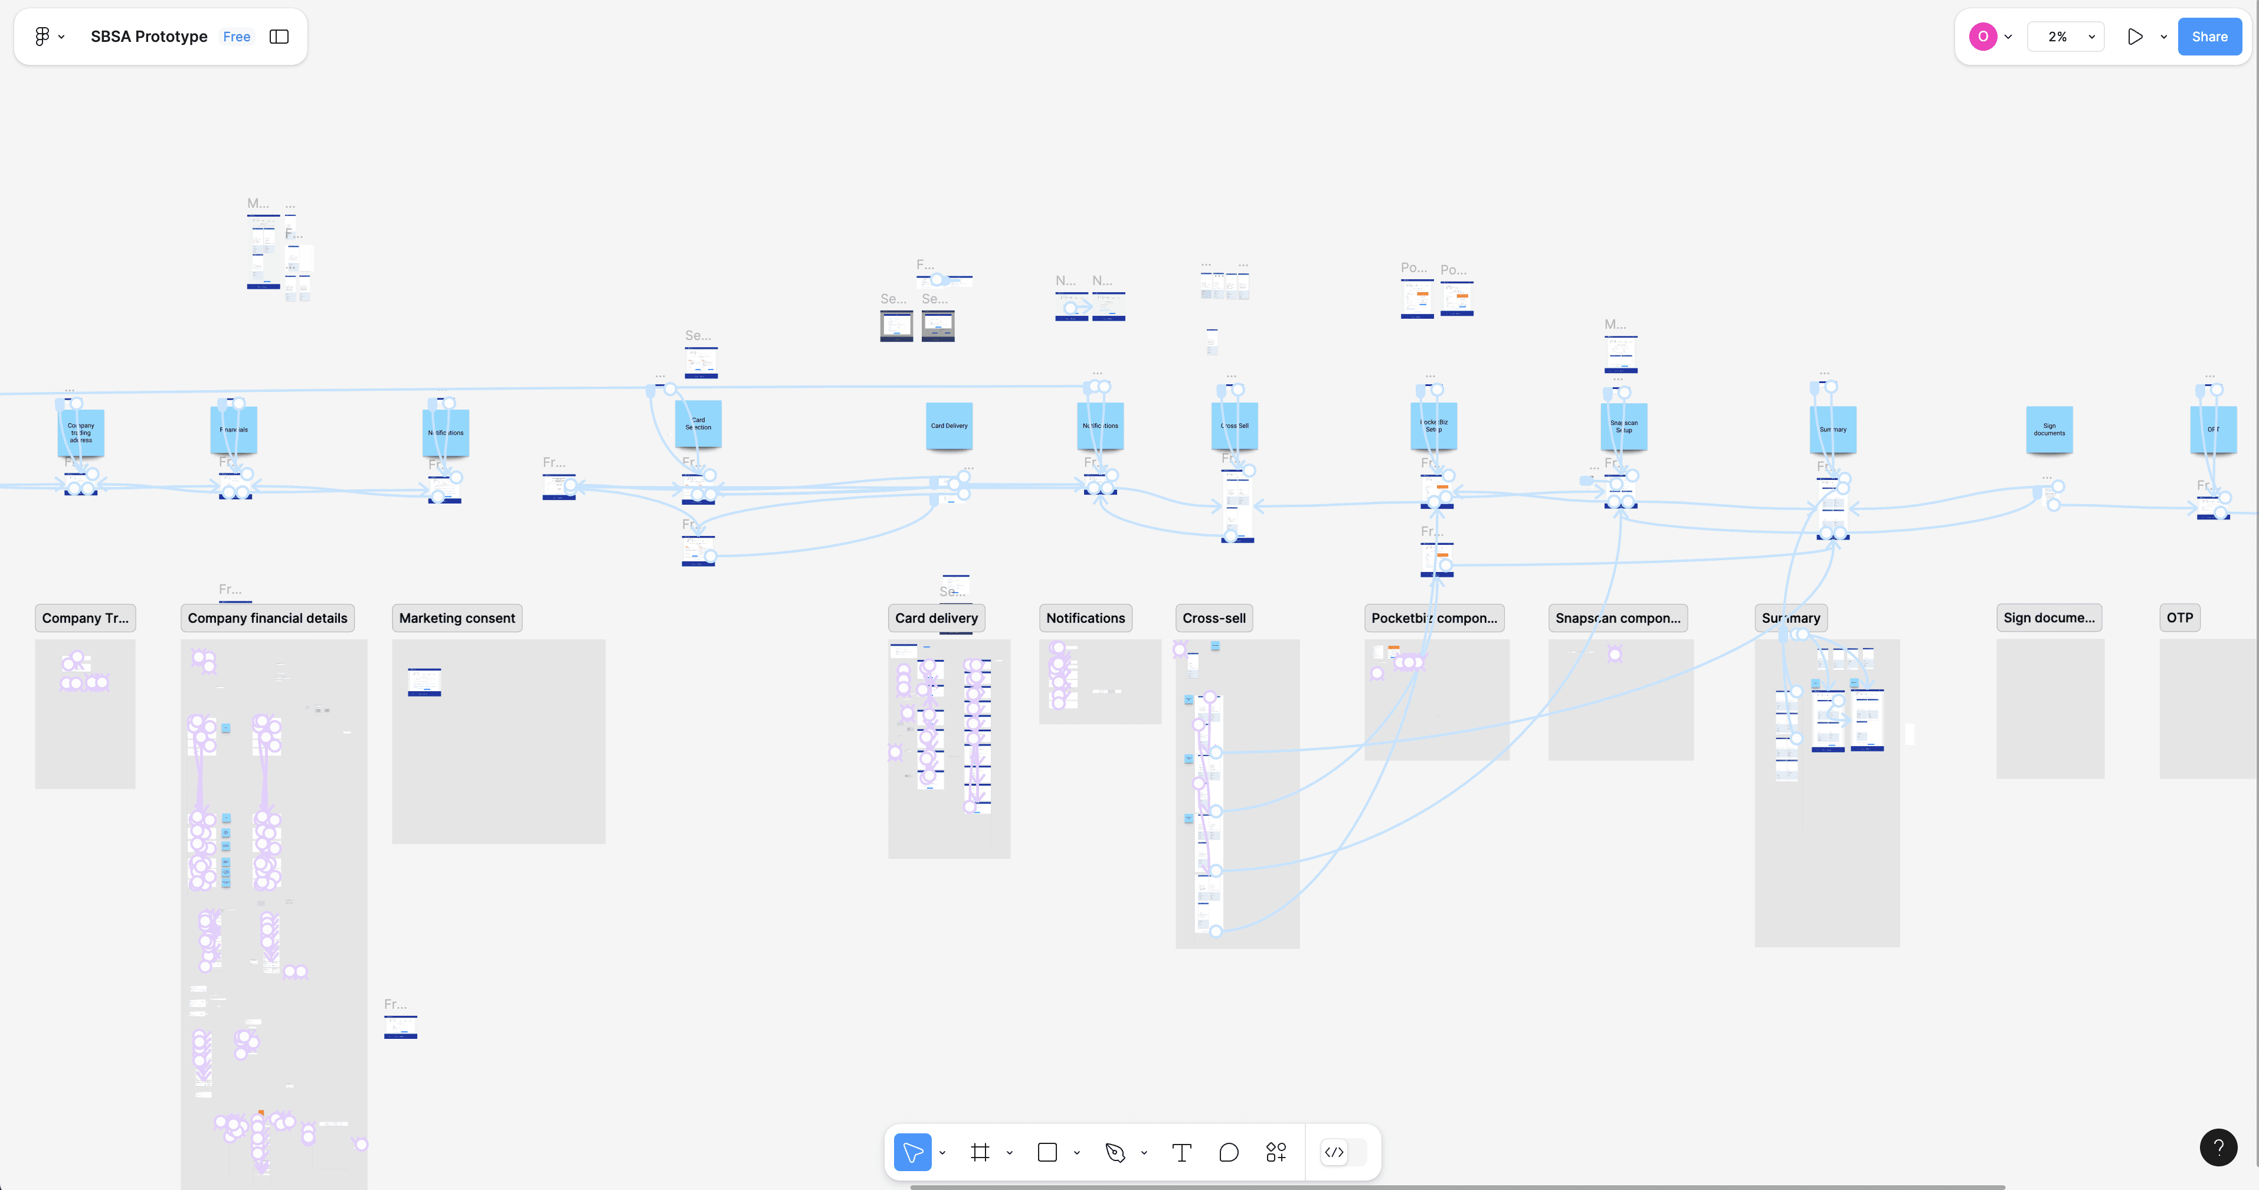Toggle the sidebar panel visibility
The height and width of the screenshot is (1190, 2259).
click(279, 36)
